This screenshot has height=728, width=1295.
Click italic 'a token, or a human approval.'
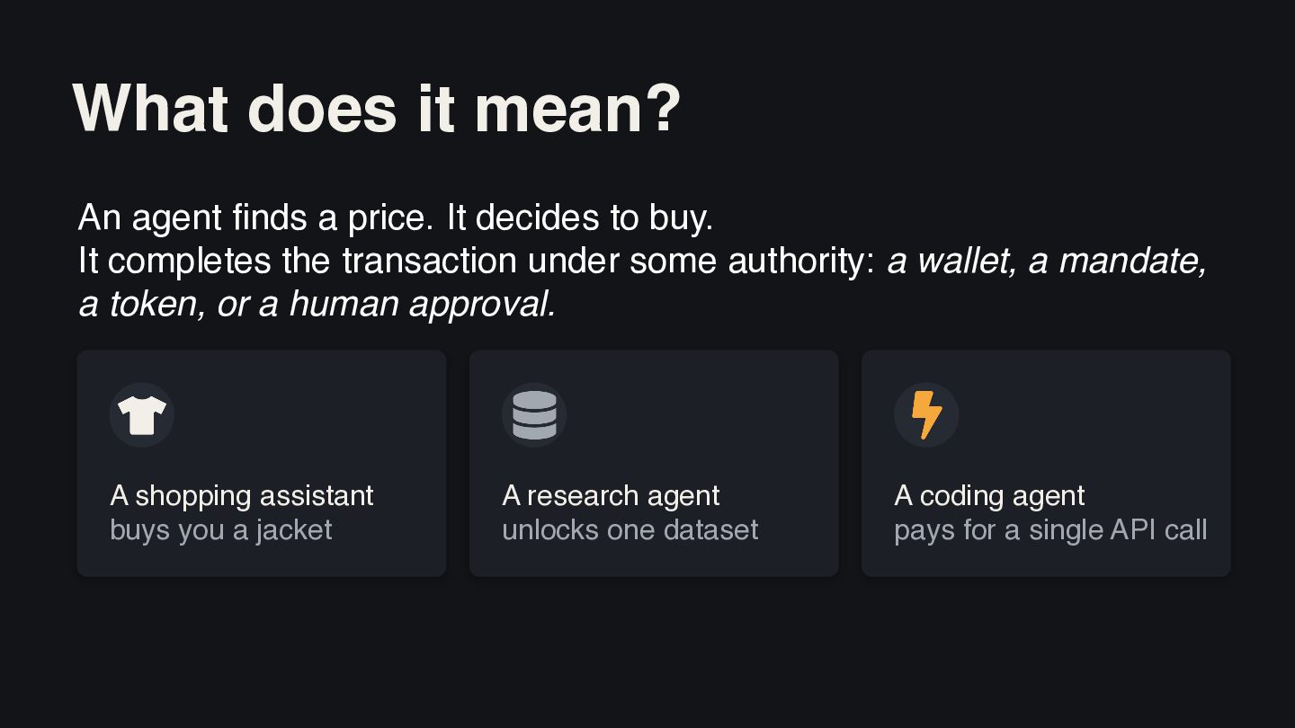coord(317,304)
